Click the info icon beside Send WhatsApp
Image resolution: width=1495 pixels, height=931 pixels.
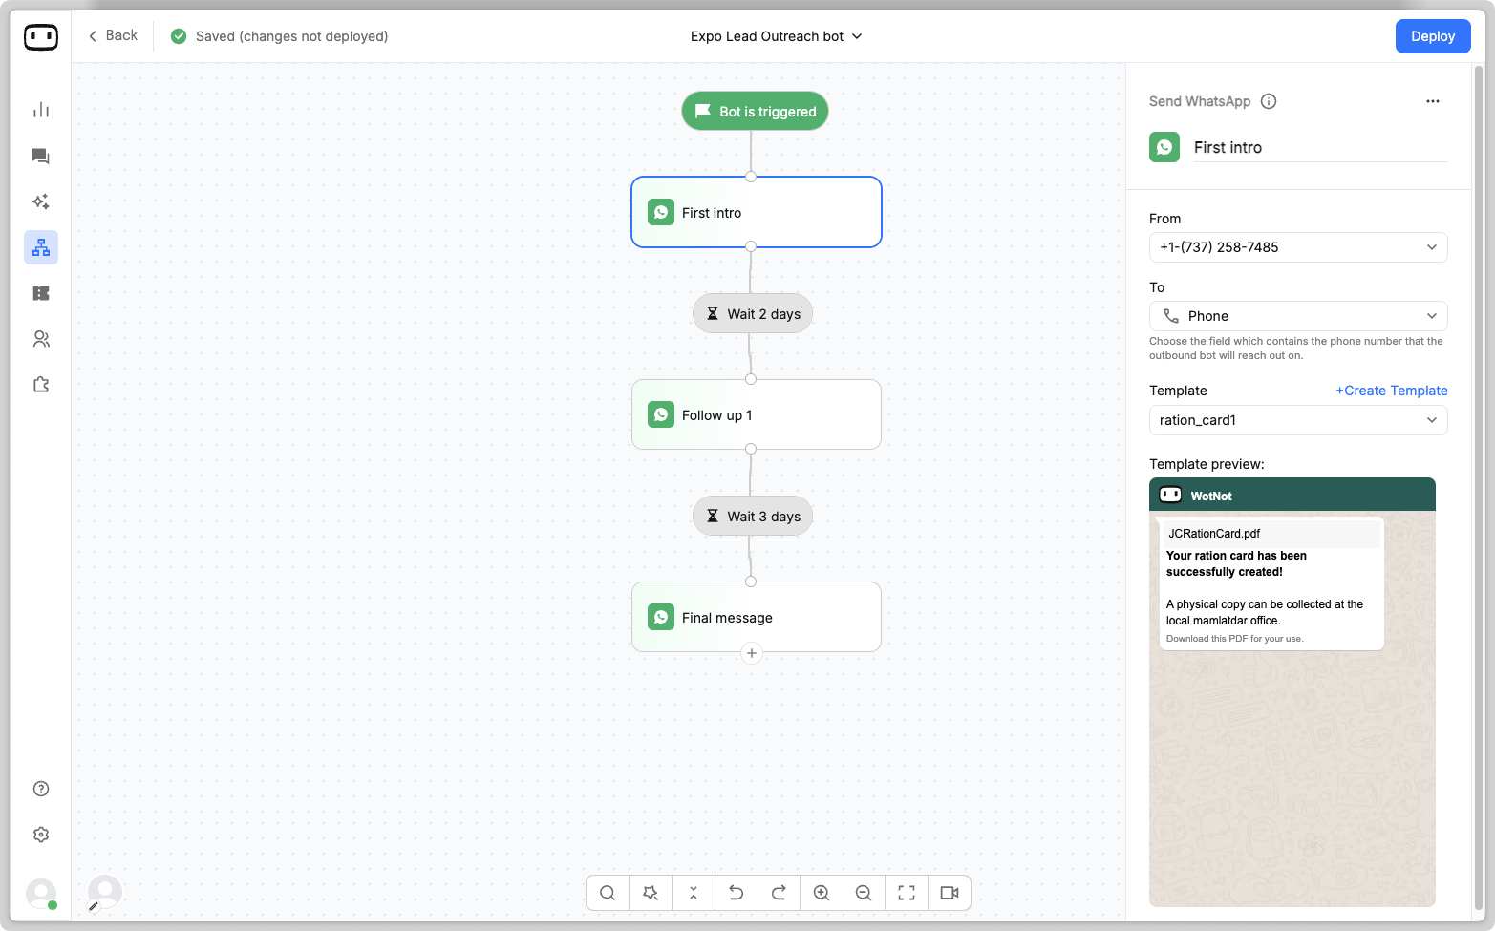tap(1269, 101)
